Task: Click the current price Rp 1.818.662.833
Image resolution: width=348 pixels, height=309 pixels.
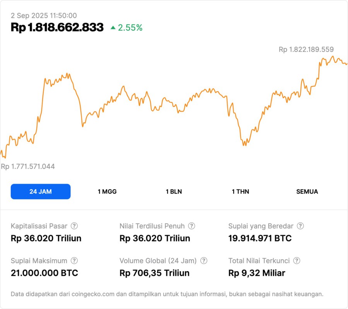Action: [57, 27]
